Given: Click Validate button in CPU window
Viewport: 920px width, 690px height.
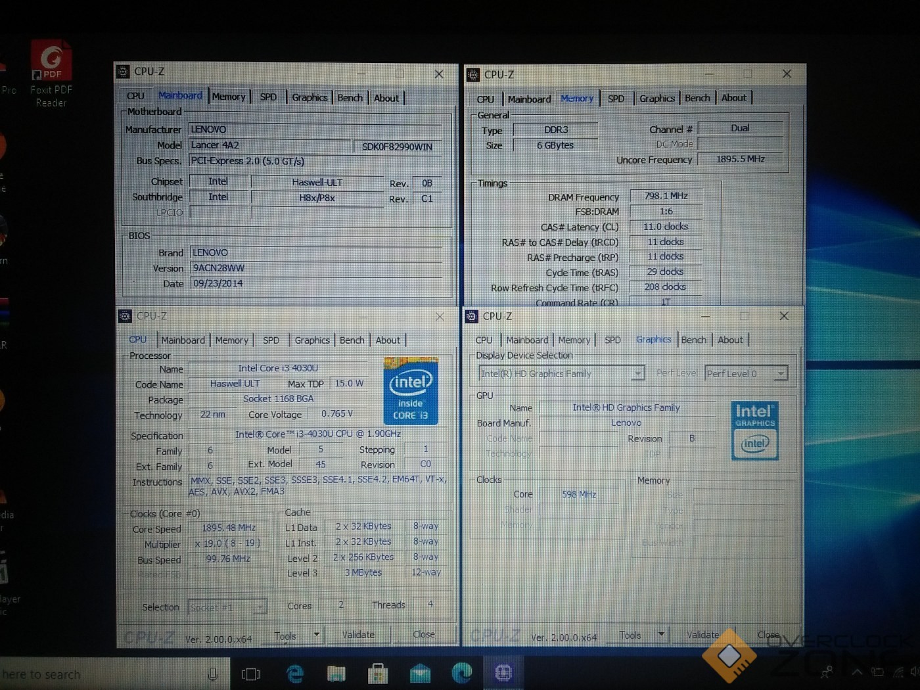Looking at the screenshot, I should [x=358, y=635].
